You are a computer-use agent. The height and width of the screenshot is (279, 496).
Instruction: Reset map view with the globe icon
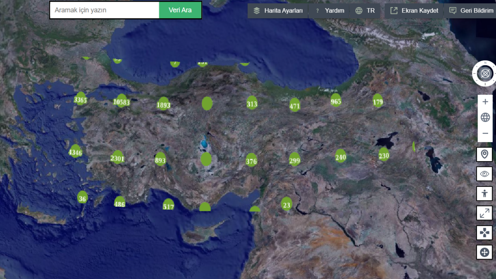[x=485, y=118]
